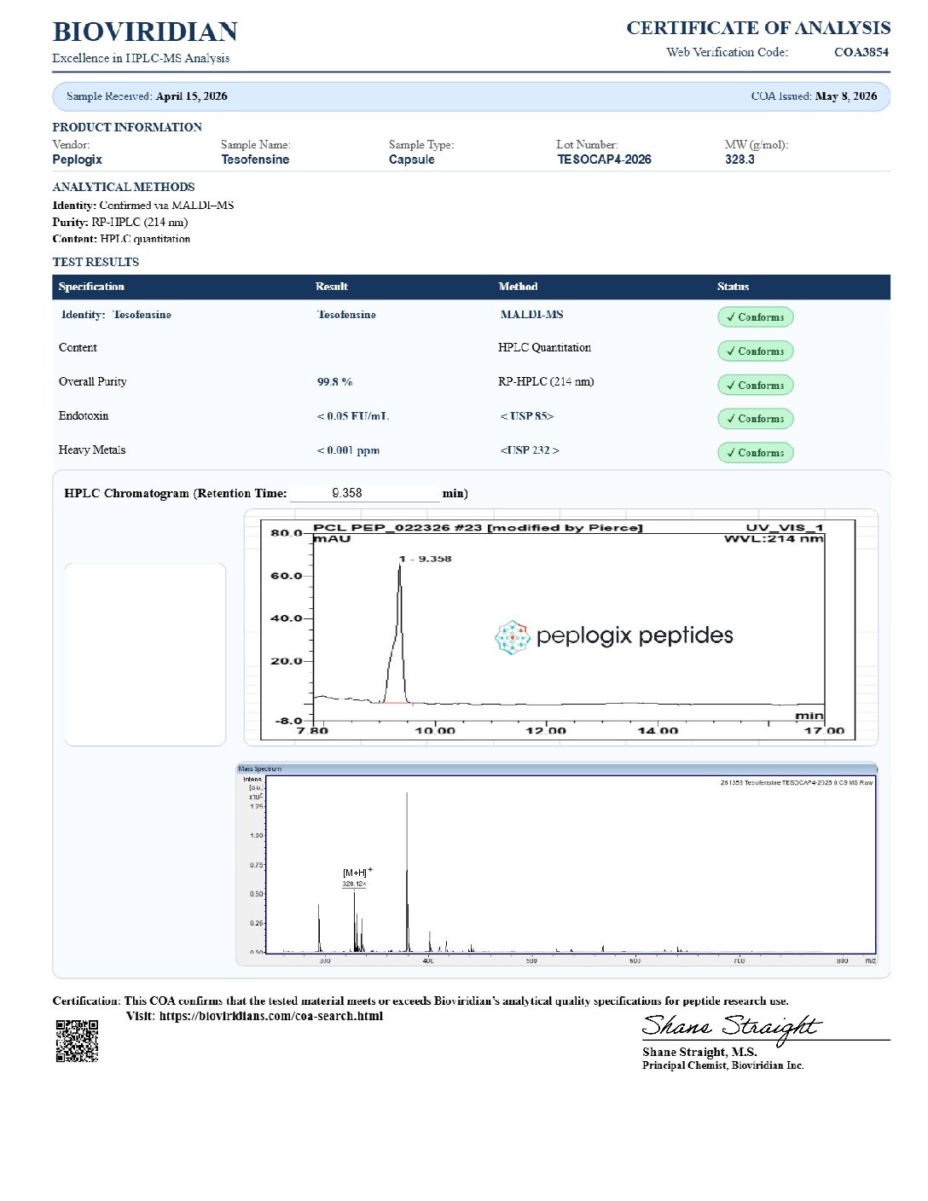Viewport: 928px width, 1201px height.
Task: Click the Vendor value Peplogix
Action: (77, 160)
